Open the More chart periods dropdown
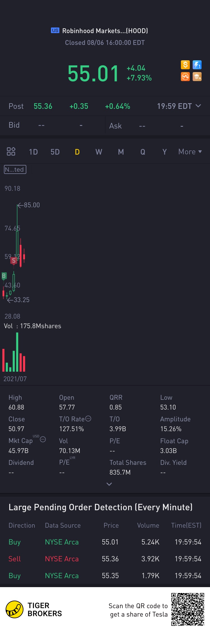This screenshot has width=210, height=632. (x=190, y=152)
